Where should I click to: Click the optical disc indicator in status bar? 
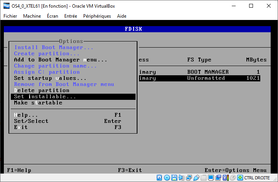coord(167,178)
